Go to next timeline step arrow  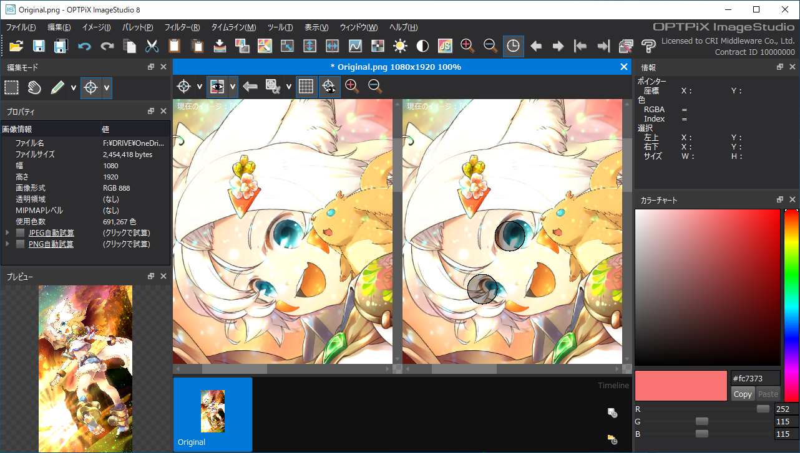click(559, 46)
